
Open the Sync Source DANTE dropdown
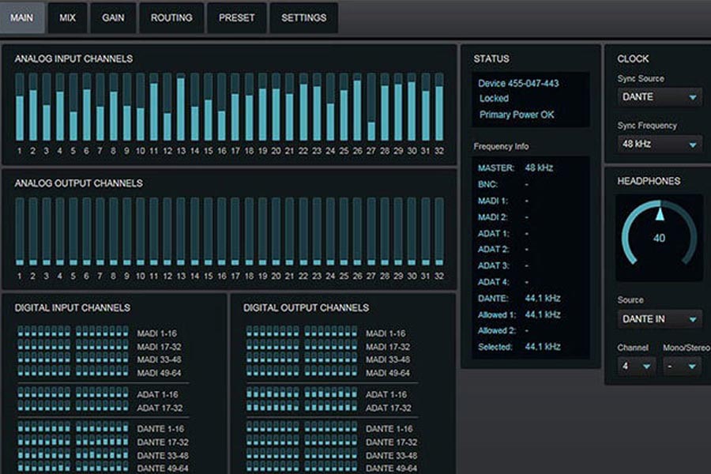pos(660,97)
